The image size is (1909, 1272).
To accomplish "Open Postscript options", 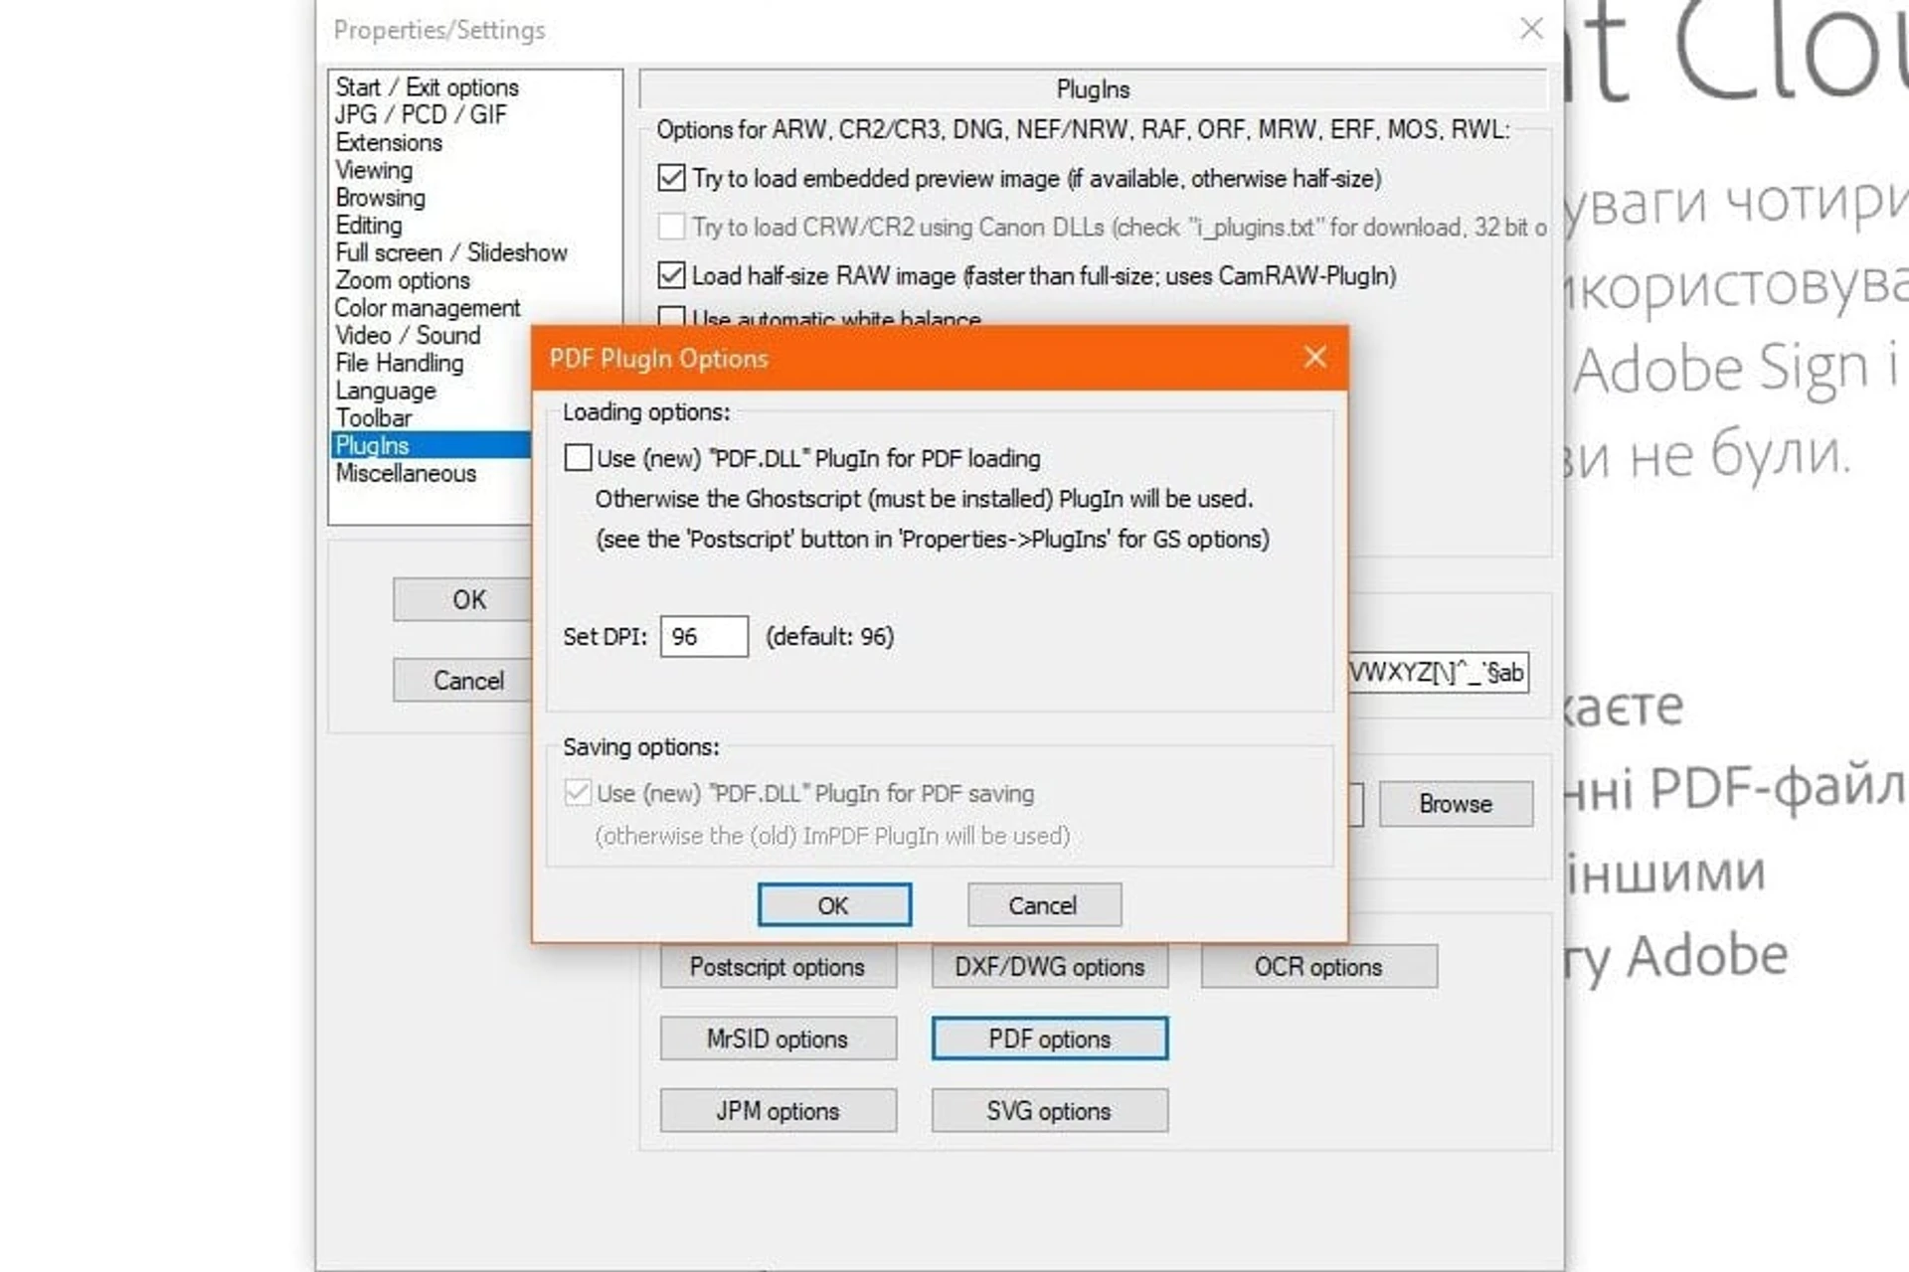I will 778,967.
